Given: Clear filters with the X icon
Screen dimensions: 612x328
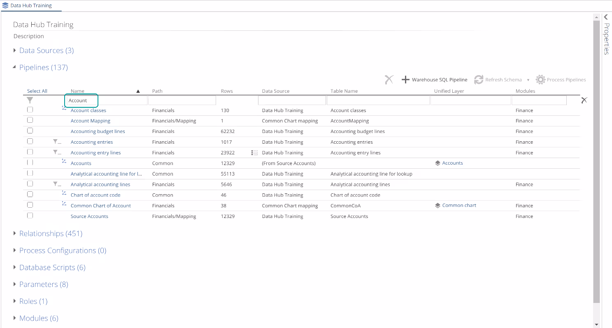Looking at the screenshot, I should [584, 100].
